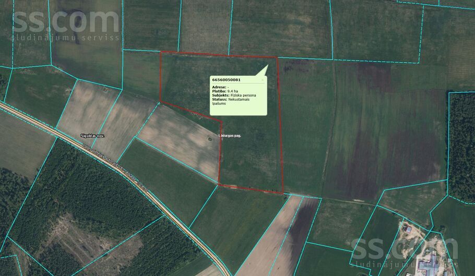
Task: Click the dark forest strip at right edge
Action: 461,146
